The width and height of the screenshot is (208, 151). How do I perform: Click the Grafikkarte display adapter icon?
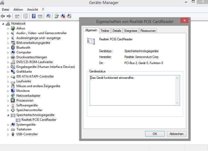[x=13, y=71]
